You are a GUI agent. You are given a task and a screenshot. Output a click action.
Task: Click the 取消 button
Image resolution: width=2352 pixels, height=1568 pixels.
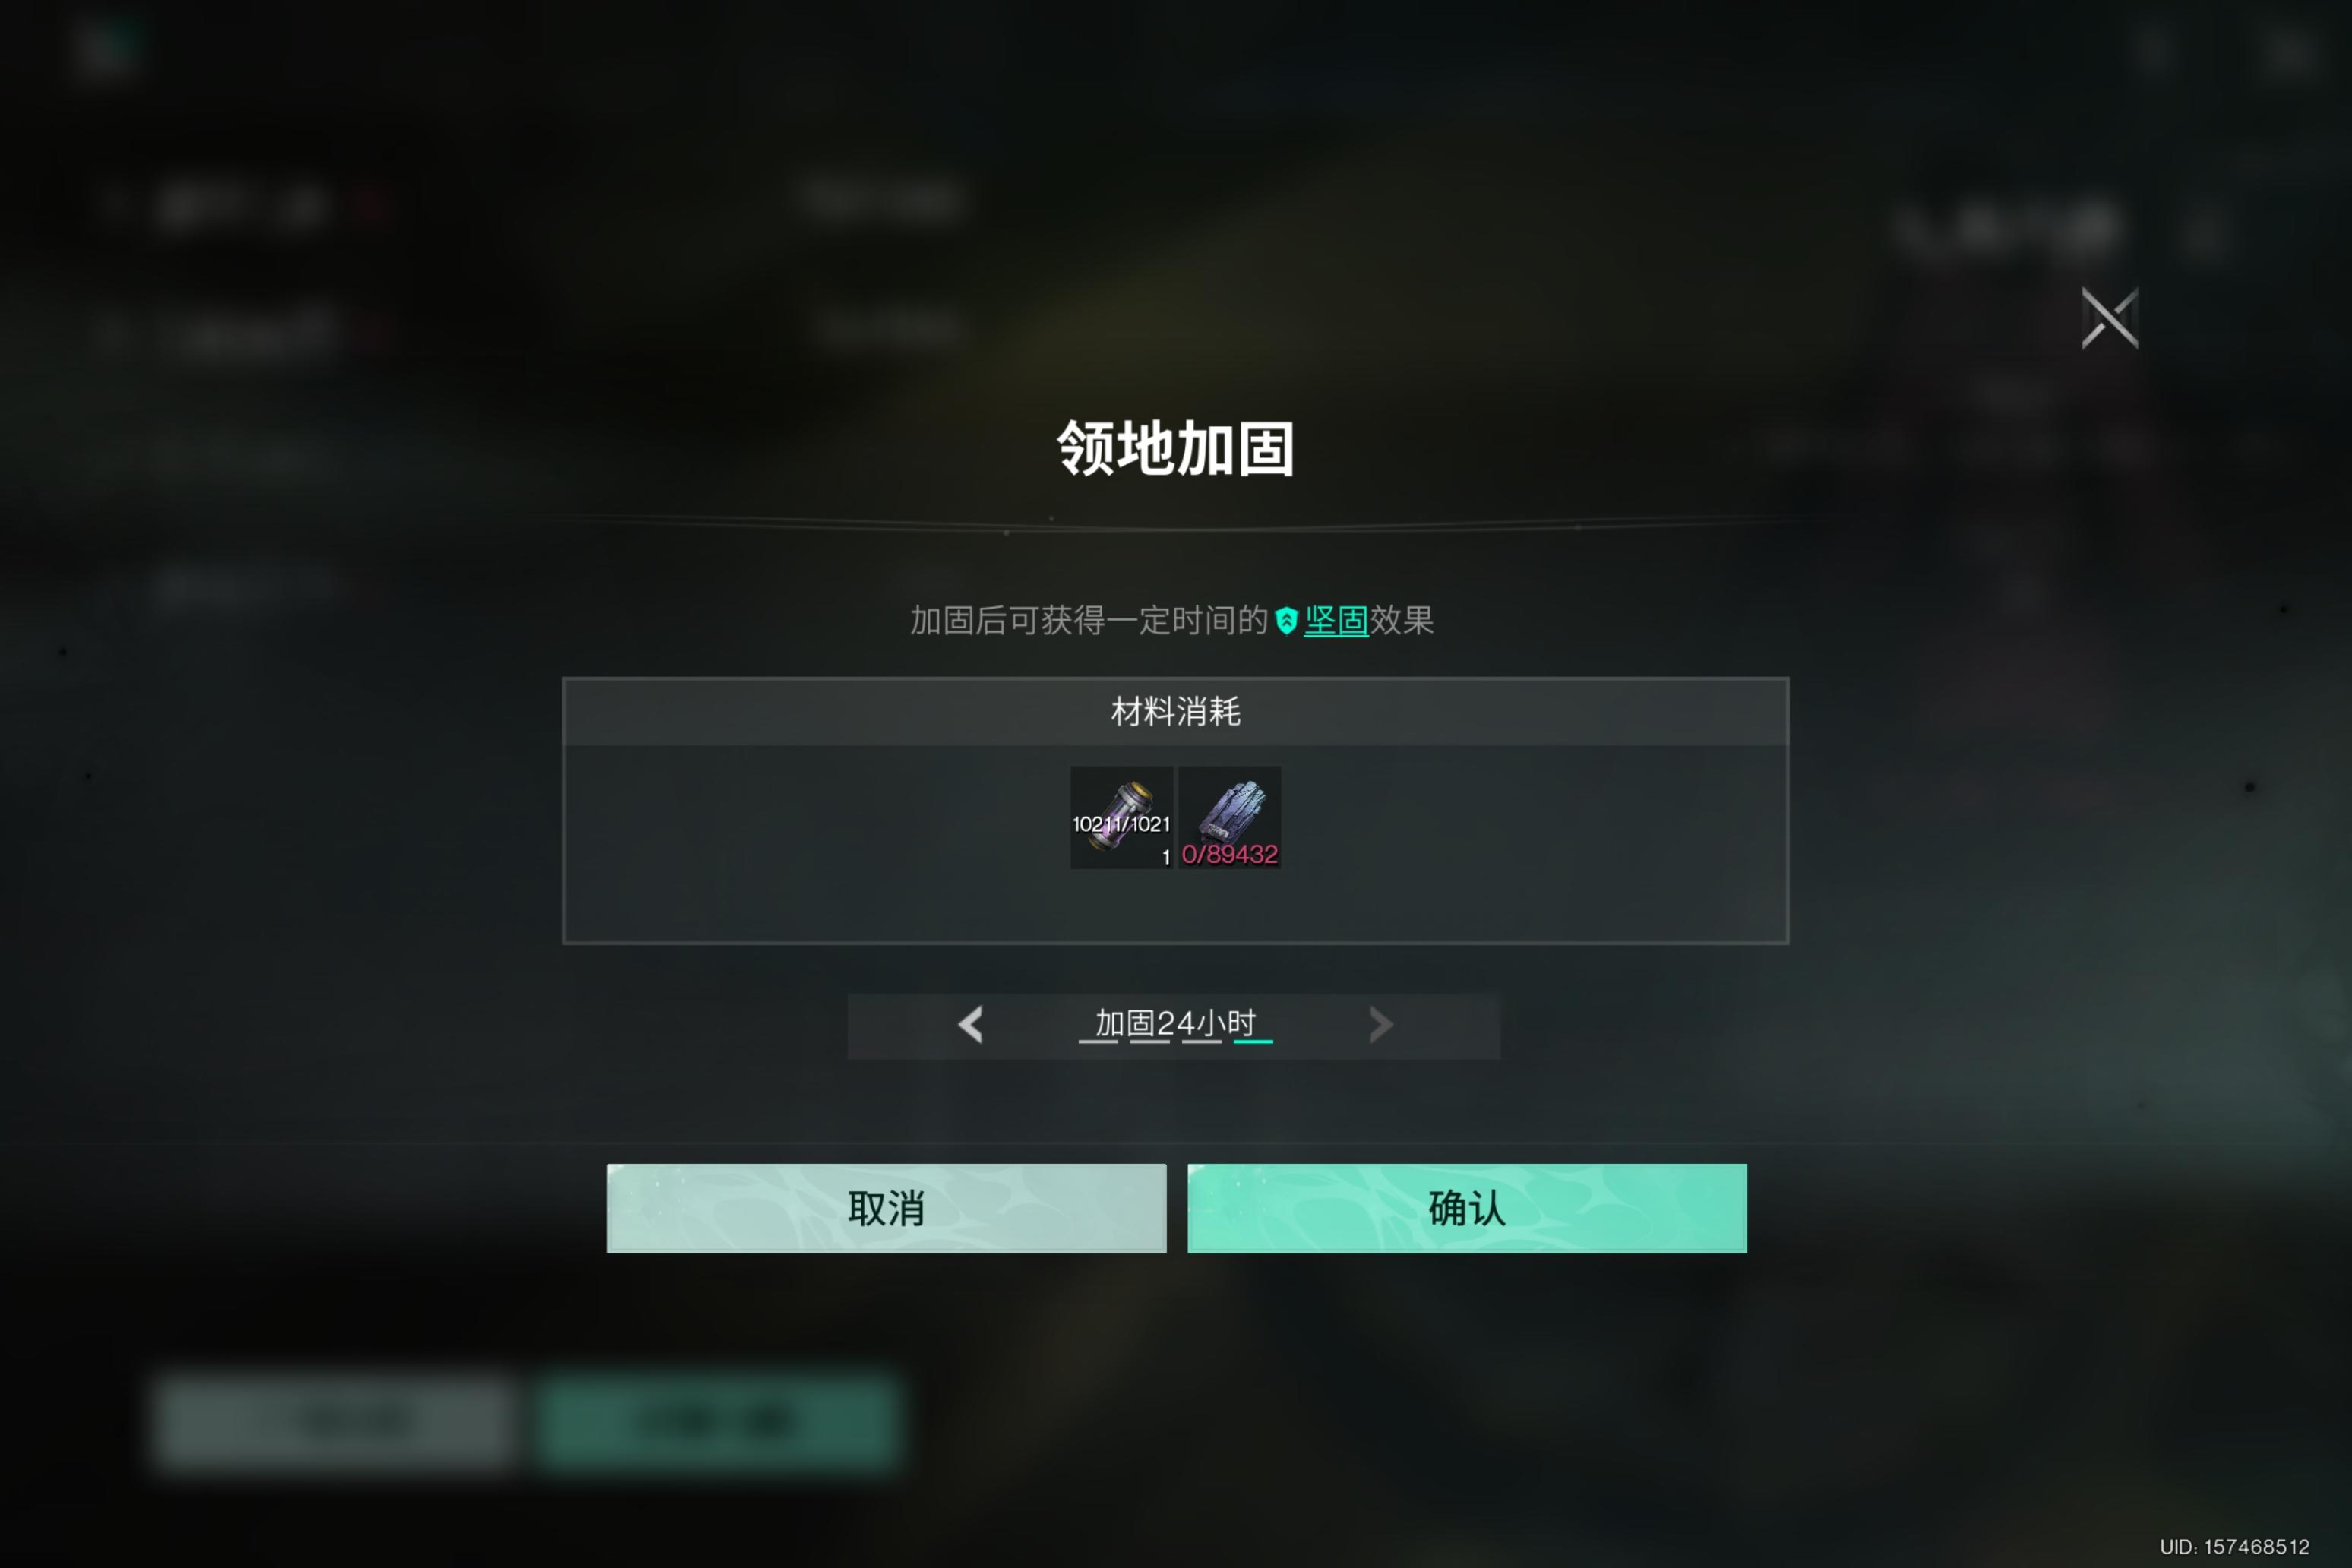(x=886, y=1208)
